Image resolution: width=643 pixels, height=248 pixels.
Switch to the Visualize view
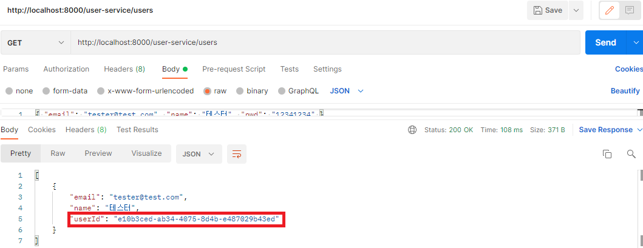146,153
